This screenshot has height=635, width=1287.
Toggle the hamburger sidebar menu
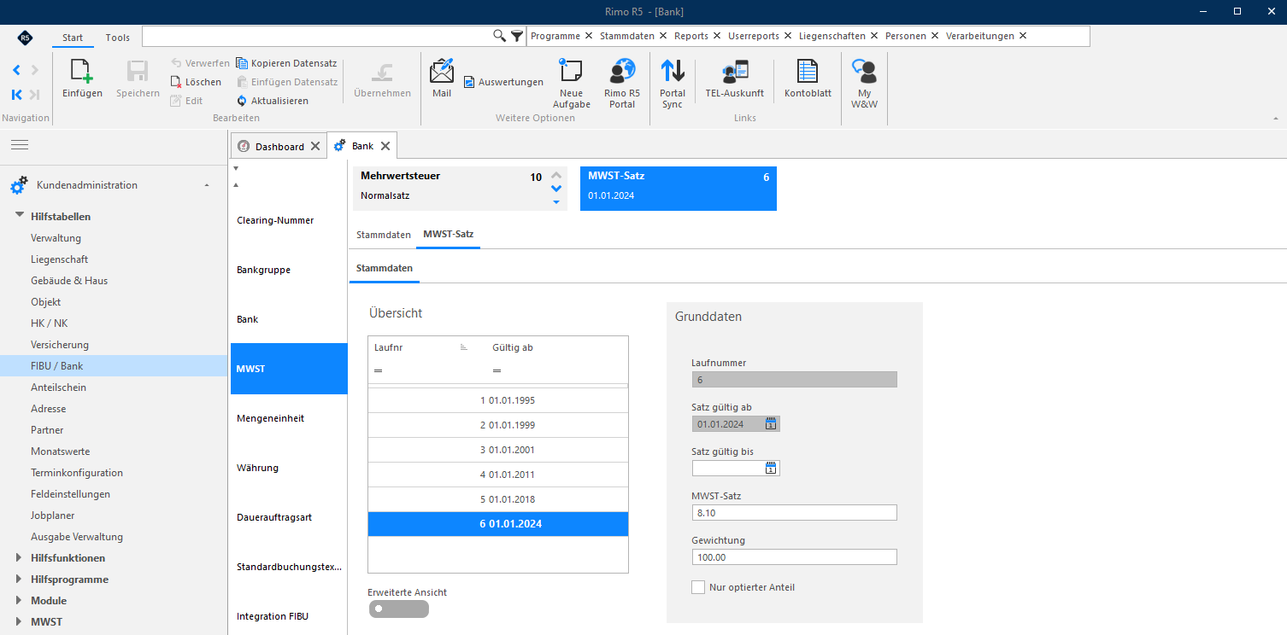(x=19, y=145)
